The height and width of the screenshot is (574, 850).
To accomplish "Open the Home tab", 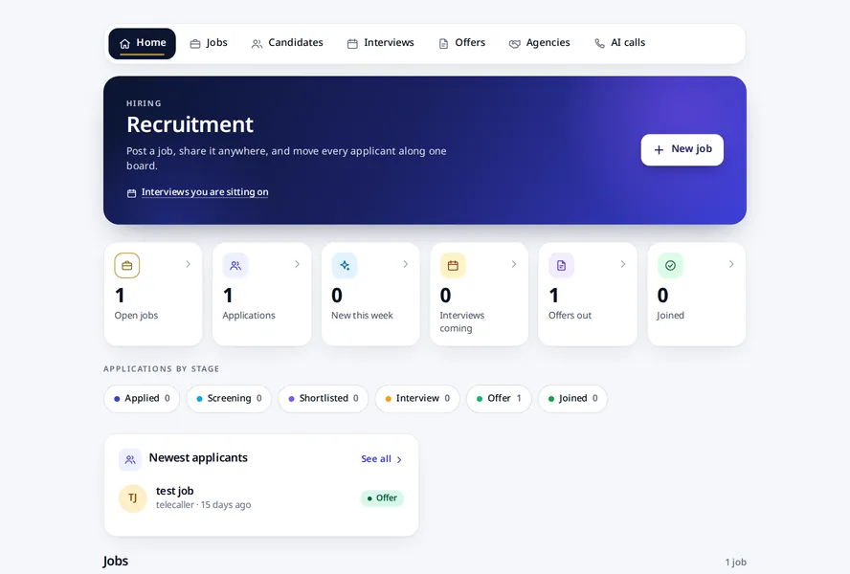I will (x=142, y=43).
